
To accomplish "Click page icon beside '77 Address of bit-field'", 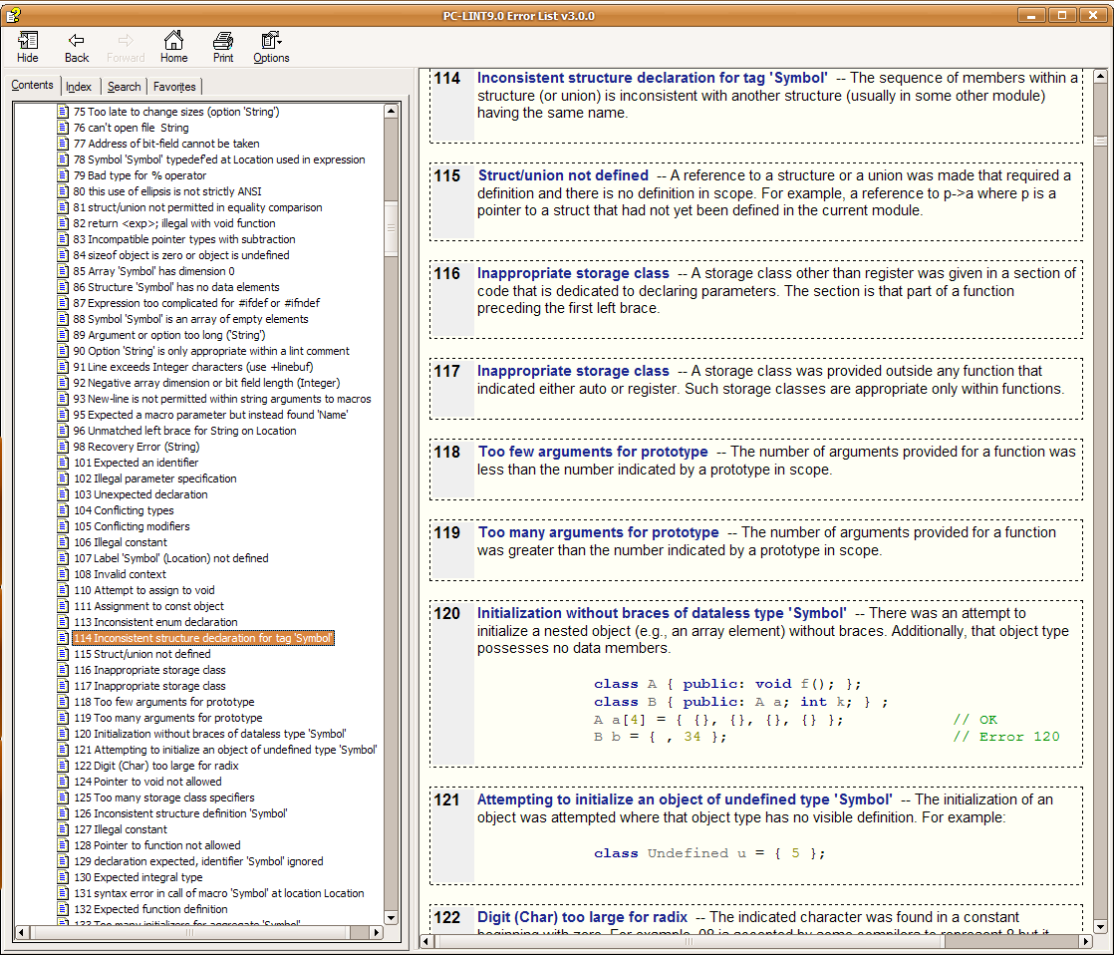I will 63,144.
